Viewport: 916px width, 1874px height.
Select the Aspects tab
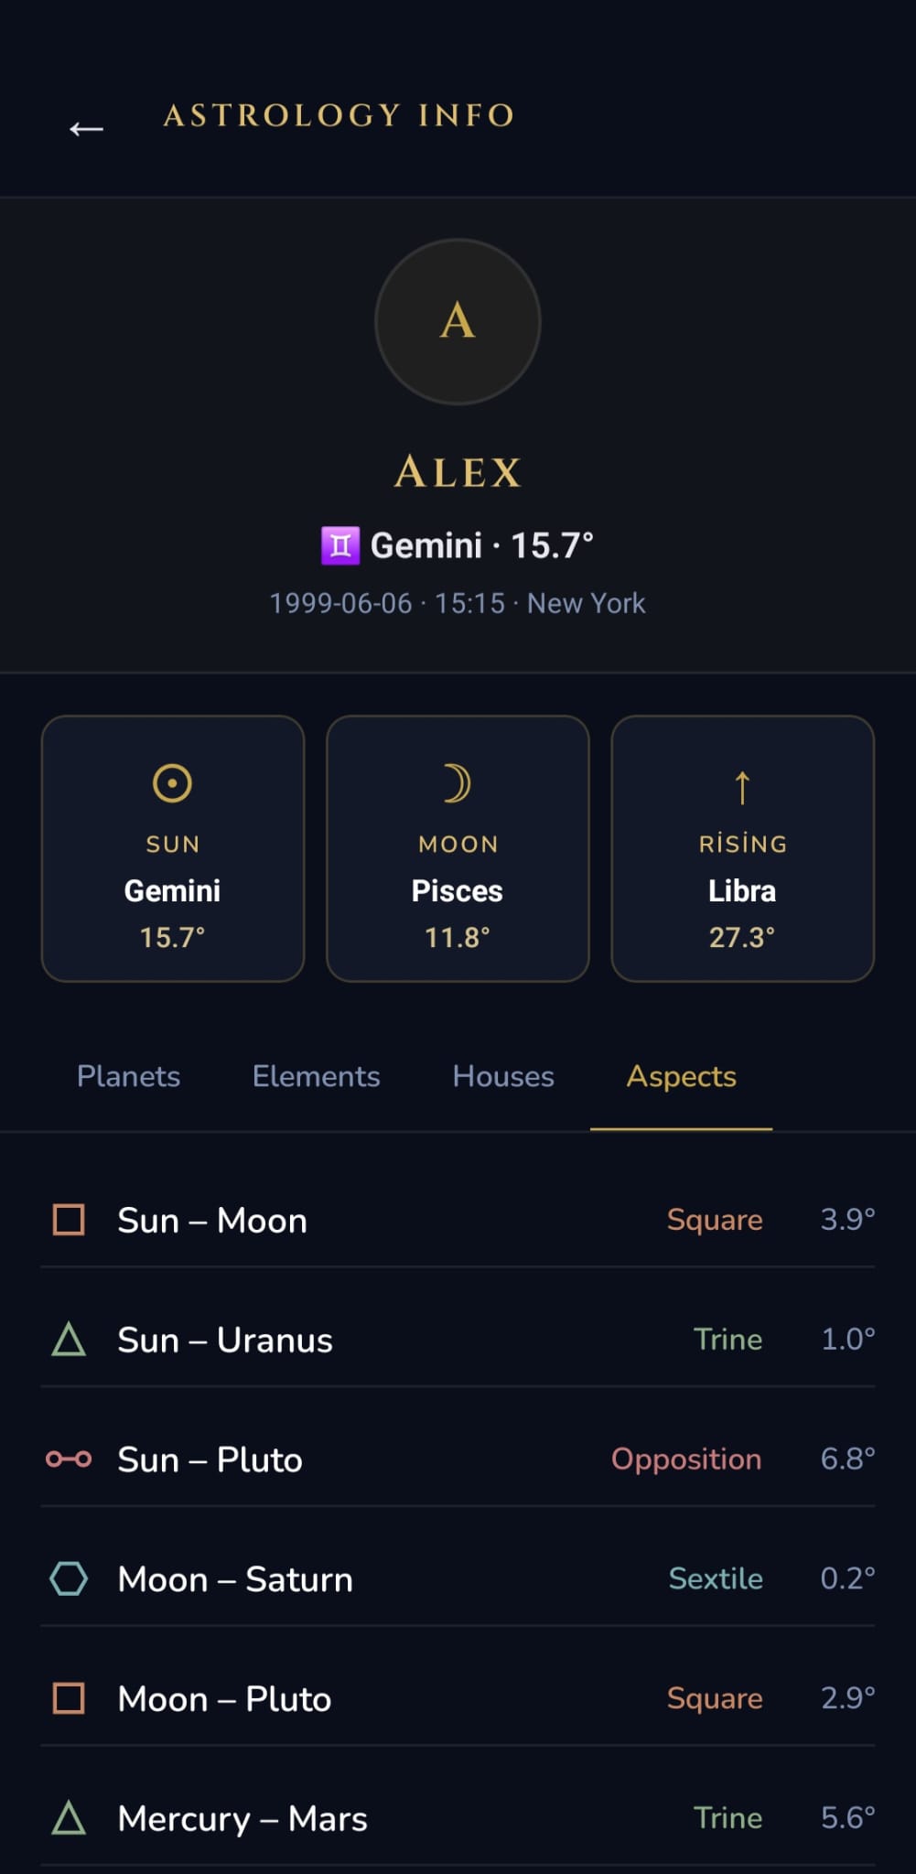(x=681, y=1076)
